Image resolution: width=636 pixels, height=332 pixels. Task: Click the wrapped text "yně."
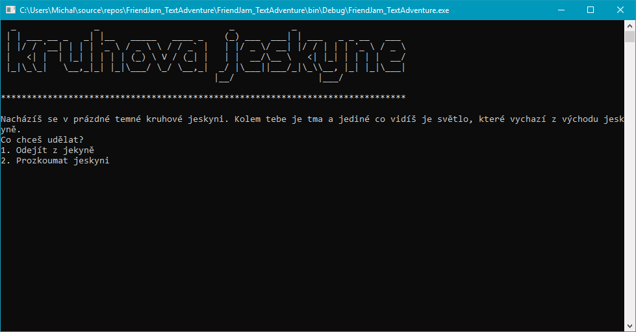[11, 130]
